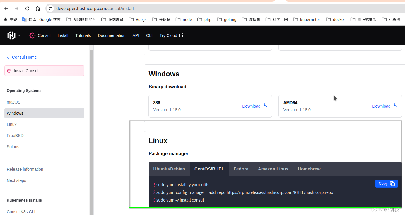Click the browser forward arrow

pos(17,9)
